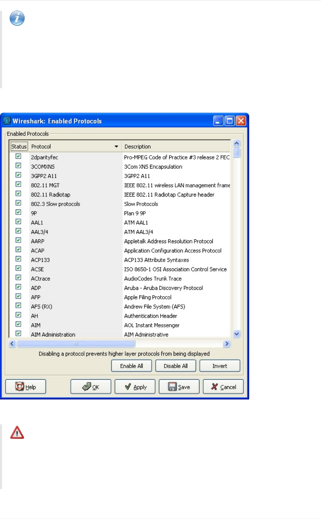Toggle the 3COMXNS protocol checkbox
The width and height of the screenshot is (321, 519).
tap(18, 166)
